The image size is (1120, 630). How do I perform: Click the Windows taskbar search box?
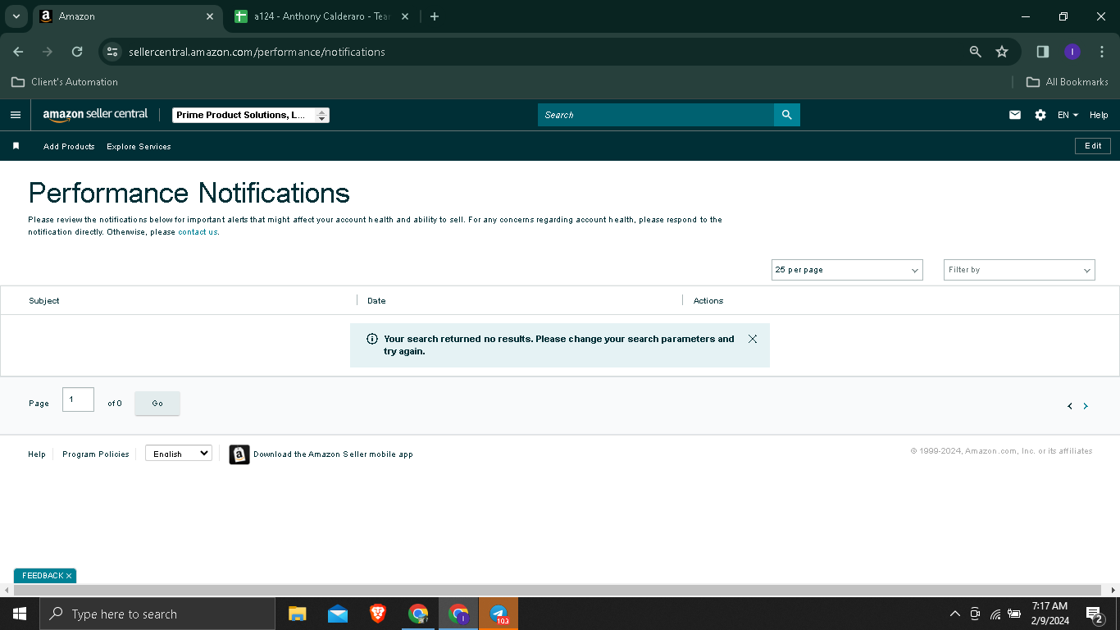[x=157, y=614]
